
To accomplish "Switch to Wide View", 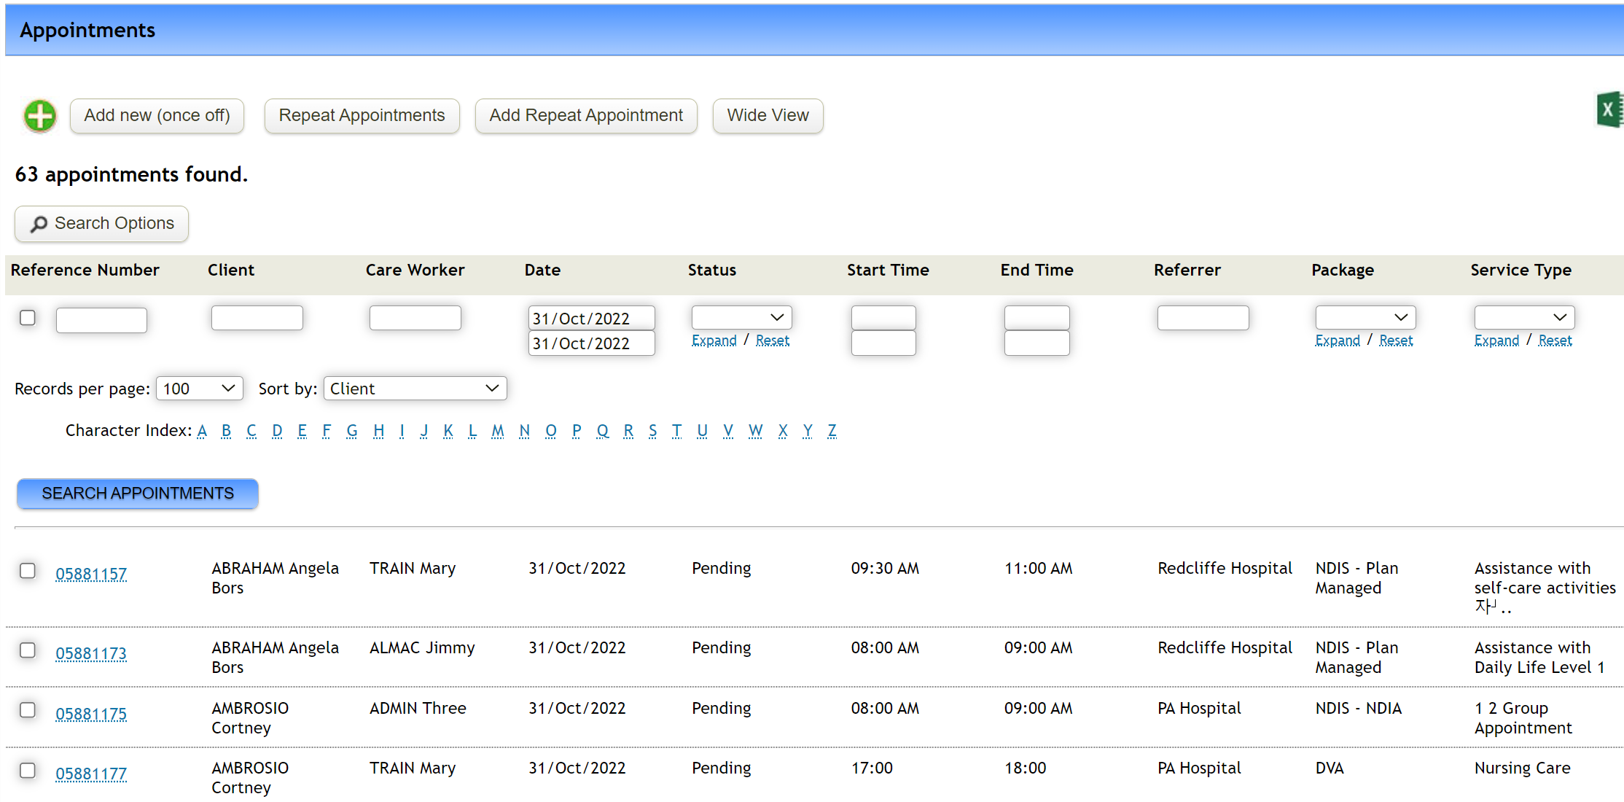I will click(x=768, y=116).
